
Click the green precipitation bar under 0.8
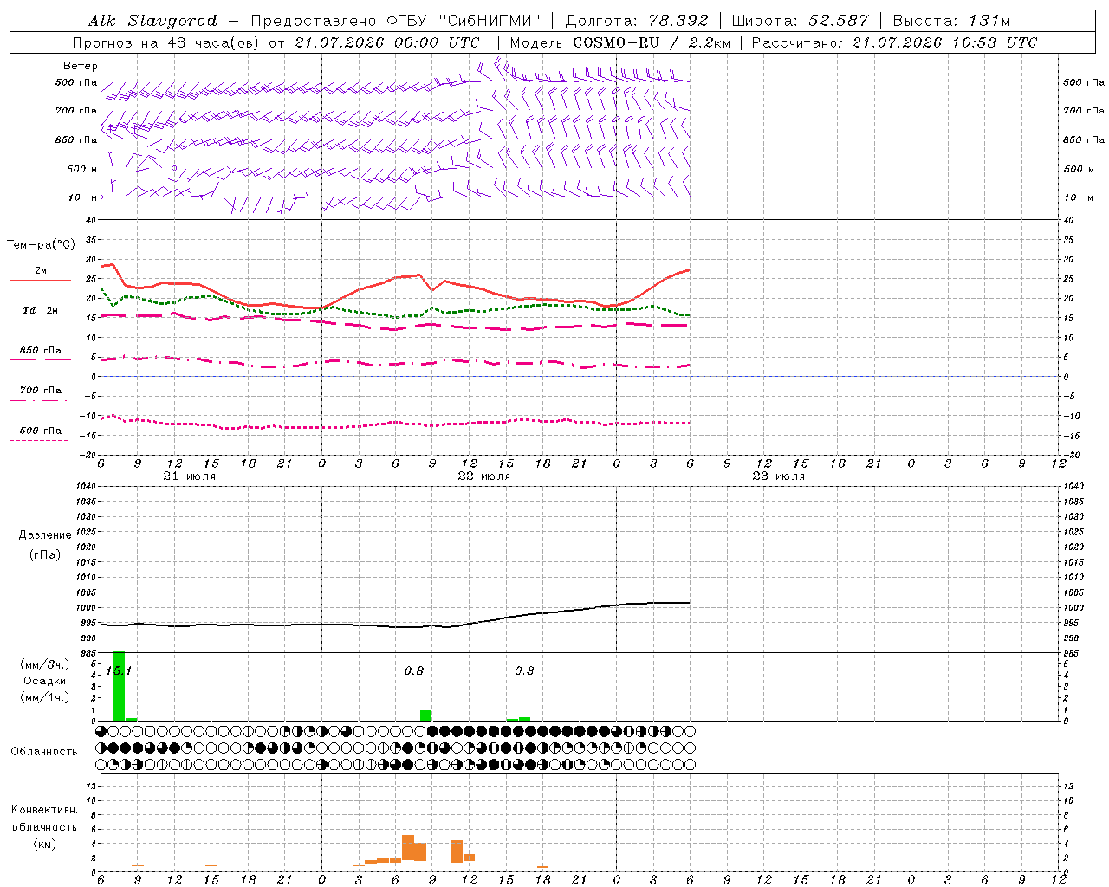pos(425,715)
